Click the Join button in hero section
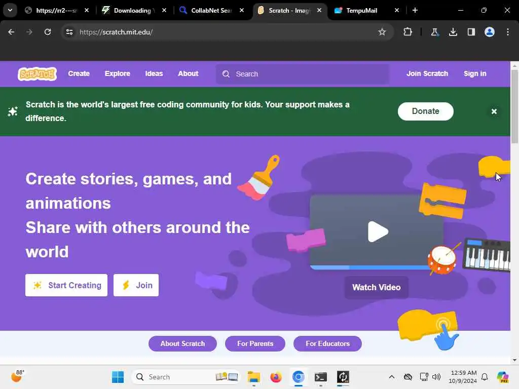This screenshot has height=389, width=519. click(x=136, y=285)
